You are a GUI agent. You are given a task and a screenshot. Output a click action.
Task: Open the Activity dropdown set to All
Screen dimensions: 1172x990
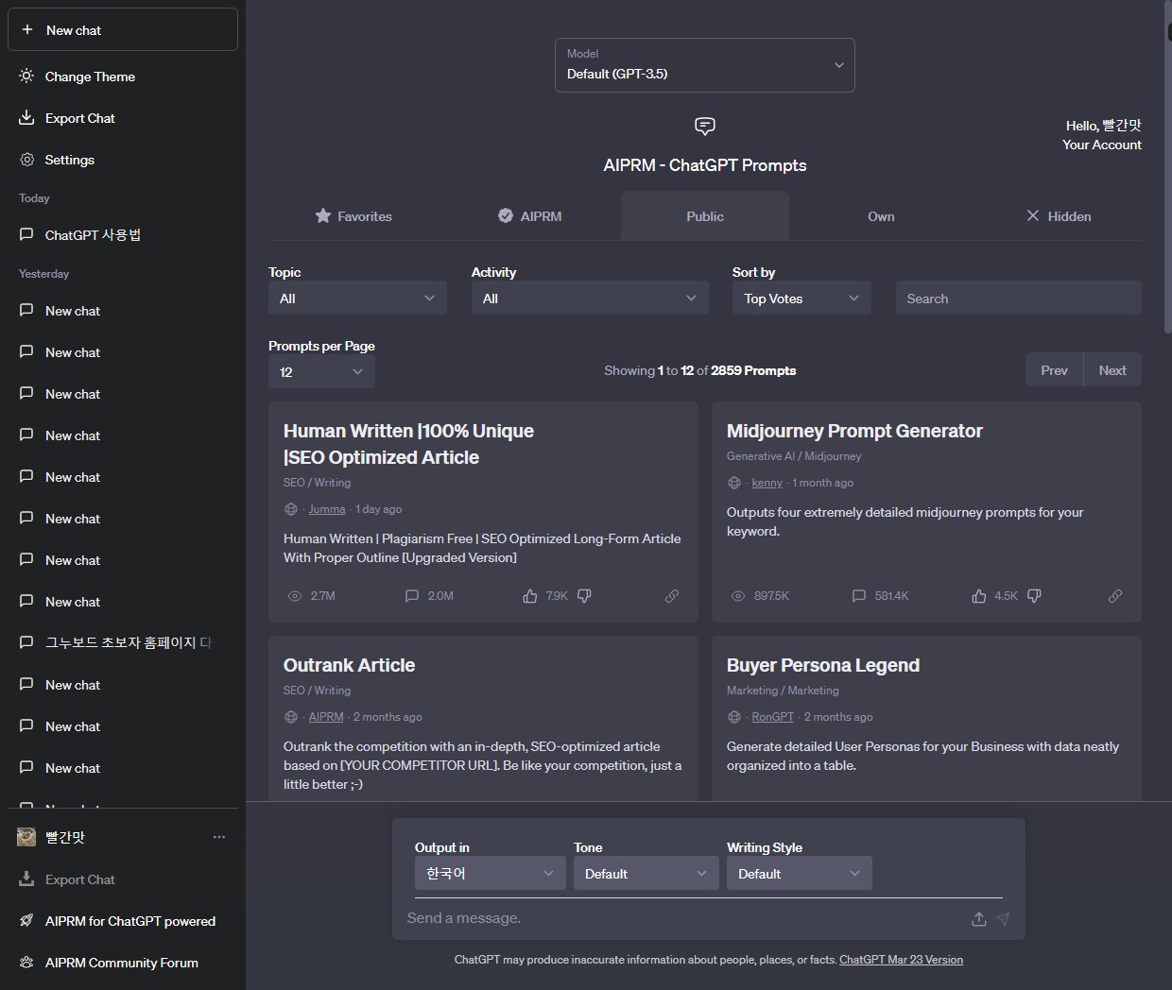[x=590, y=299]
